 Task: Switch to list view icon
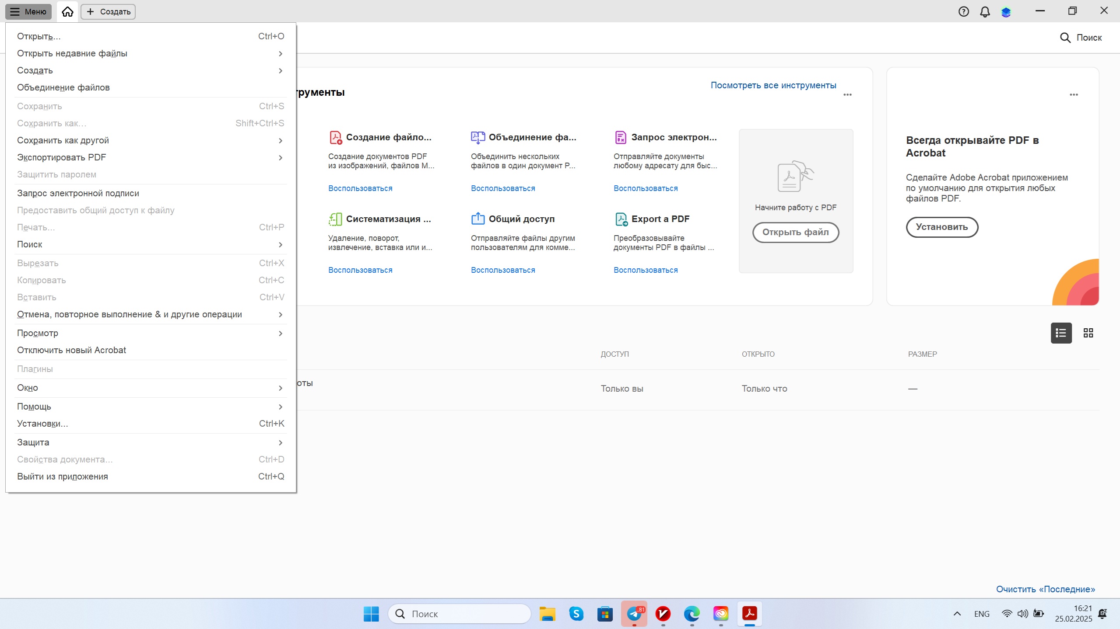click(1061, 333)
